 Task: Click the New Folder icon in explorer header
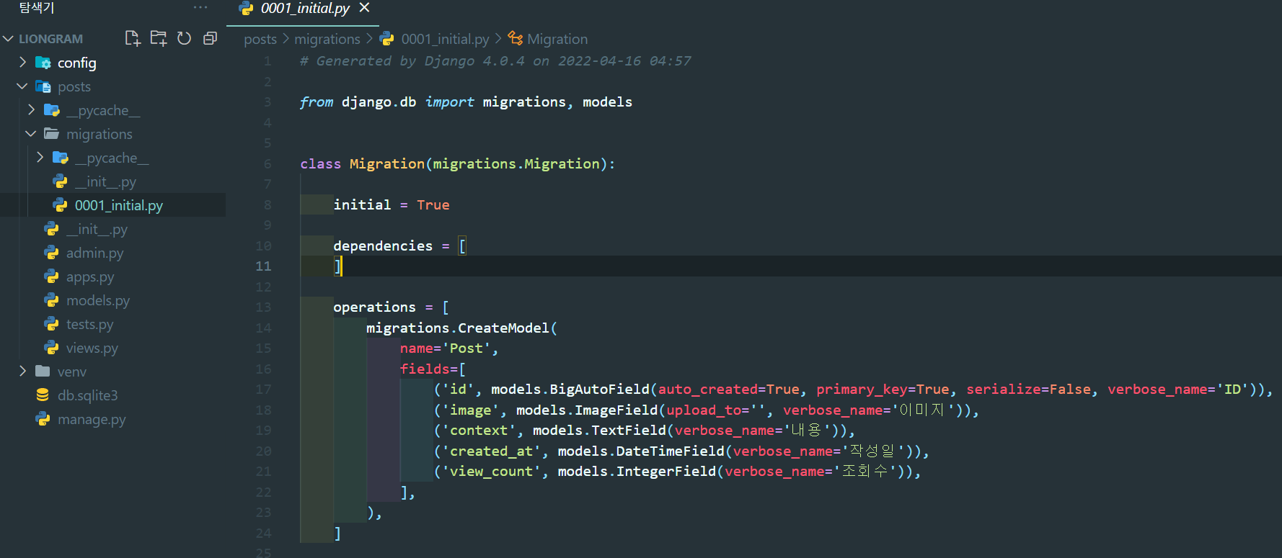click(158, 38)
